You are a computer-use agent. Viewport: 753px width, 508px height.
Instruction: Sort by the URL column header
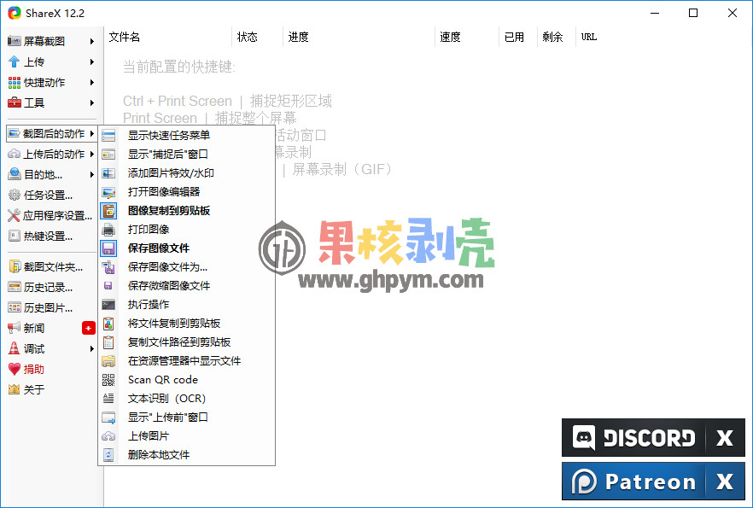point(589,37)
